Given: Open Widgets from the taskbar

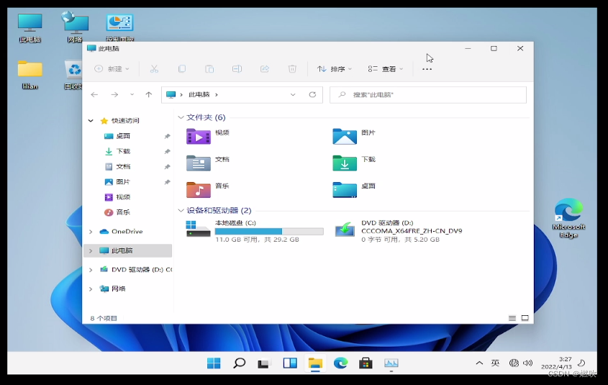Looking at the screenshot, I should [x=290, y=363].
